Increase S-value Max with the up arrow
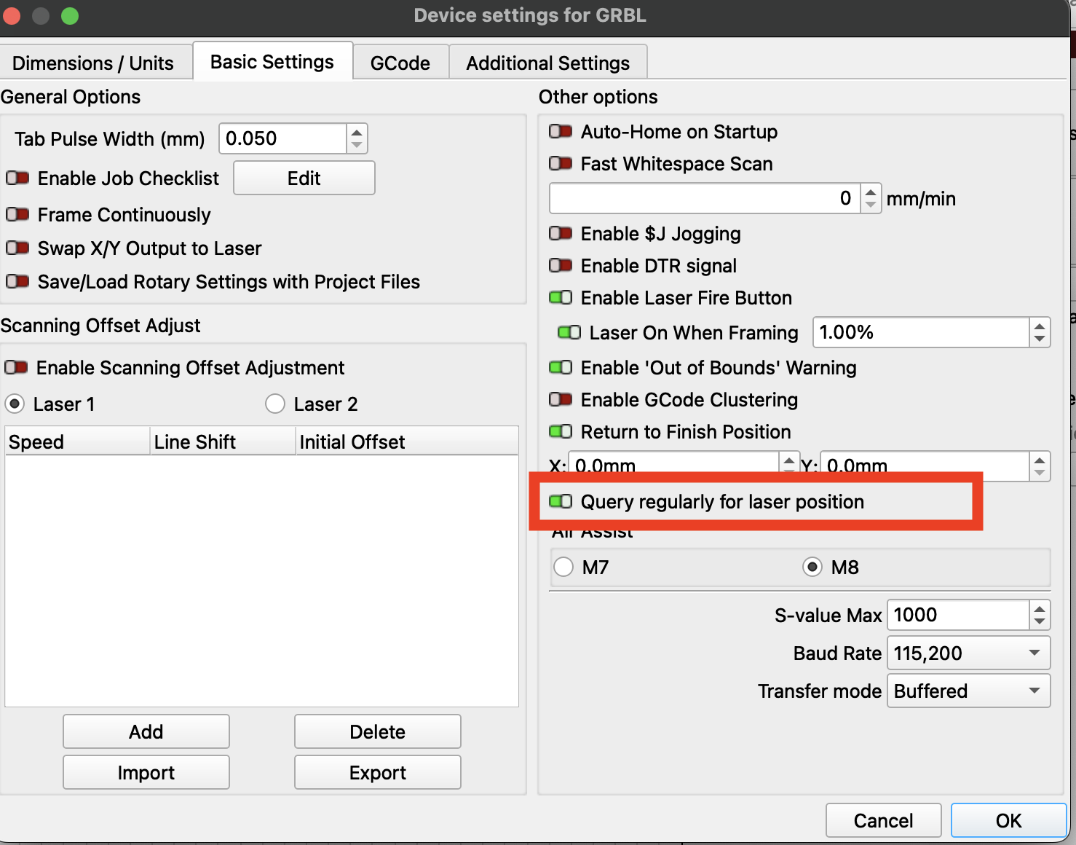This screenshot has width=1076, height=845. click(x=1040, y=608)
